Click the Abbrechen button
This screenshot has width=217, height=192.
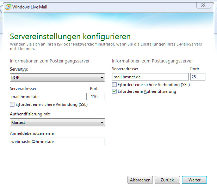tap(140, 180)
